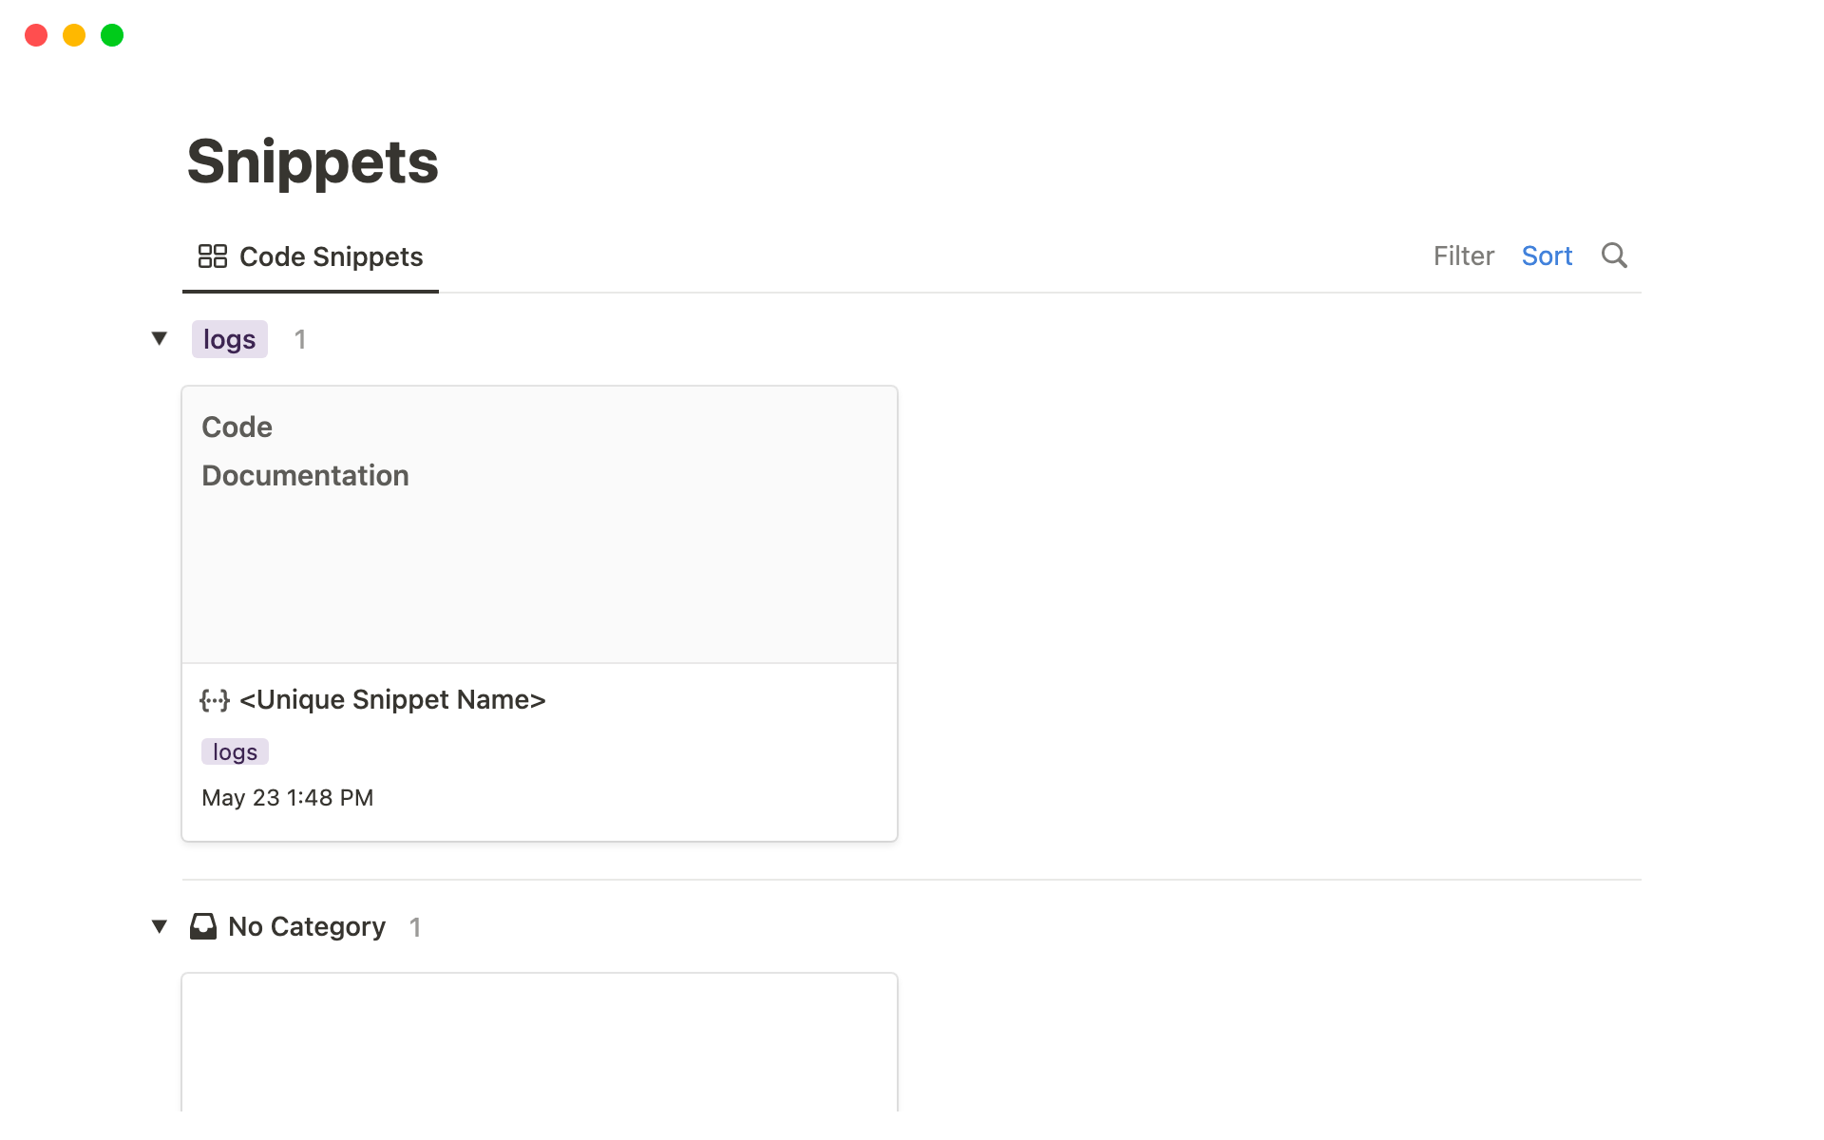Click the red close window button
The height and width of the screenshot is (1140, 1824).
pos(36,35)
